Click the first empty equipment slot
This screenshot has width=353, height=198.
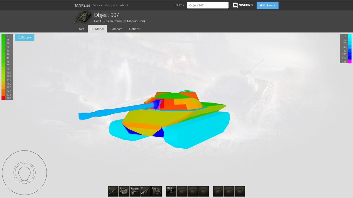[182, 191]
